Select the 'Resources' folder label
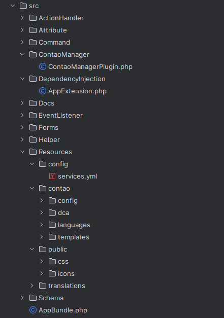Viewport: 224px width, 318px height. click(x=55, y=152)
